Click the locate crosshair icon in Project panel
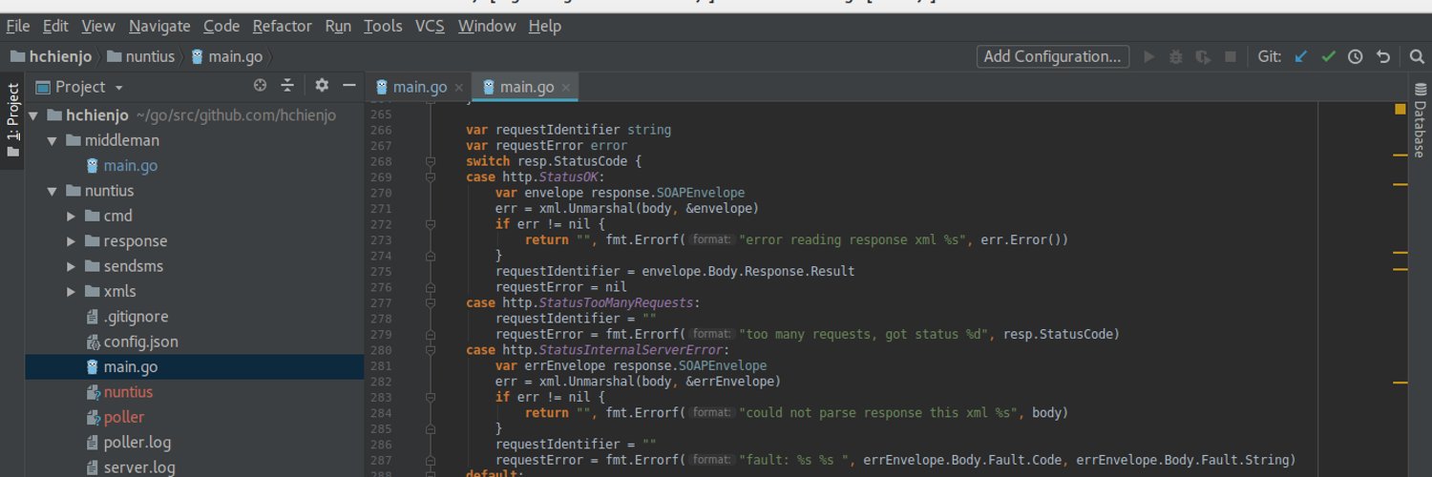Image resolution: width=1432 pixels, height=477 pixels. 260,86
